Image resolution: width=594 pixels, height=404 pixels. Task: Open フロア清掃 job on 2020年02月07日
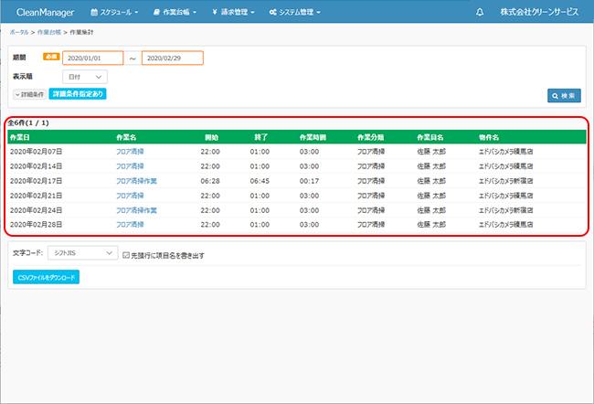tap(130, 151)
